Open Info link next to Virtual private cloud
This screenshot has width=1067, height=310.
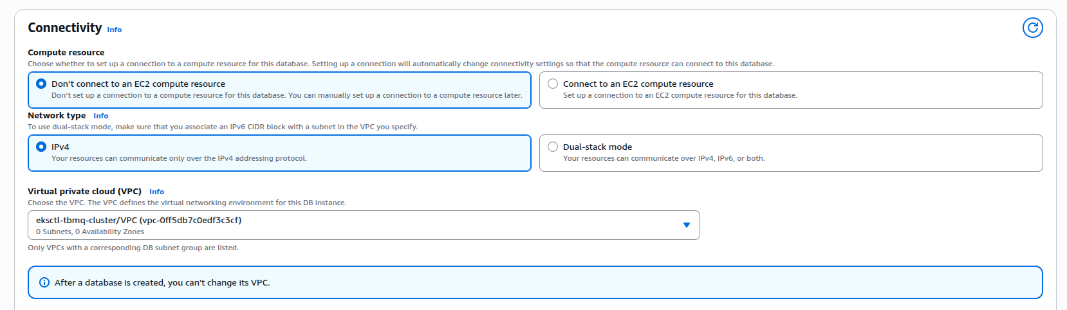tap(156, 192)
